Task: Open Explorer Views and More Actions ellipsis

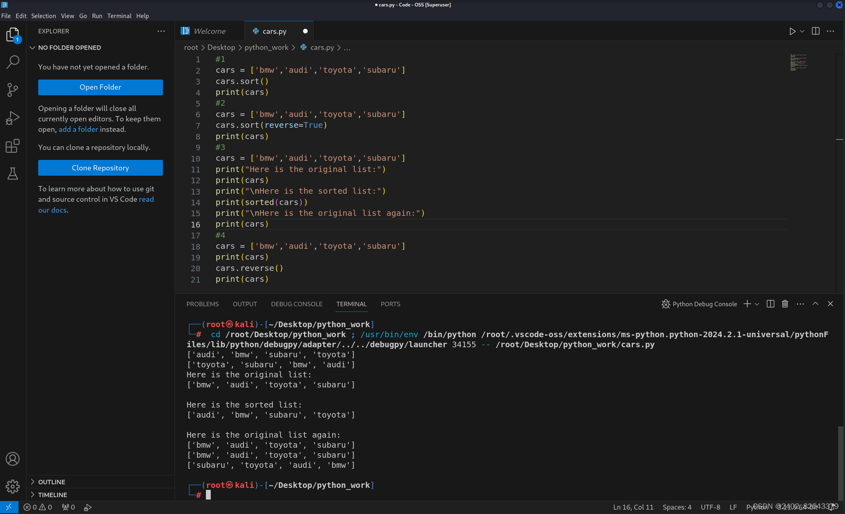Action: [161, 31]
